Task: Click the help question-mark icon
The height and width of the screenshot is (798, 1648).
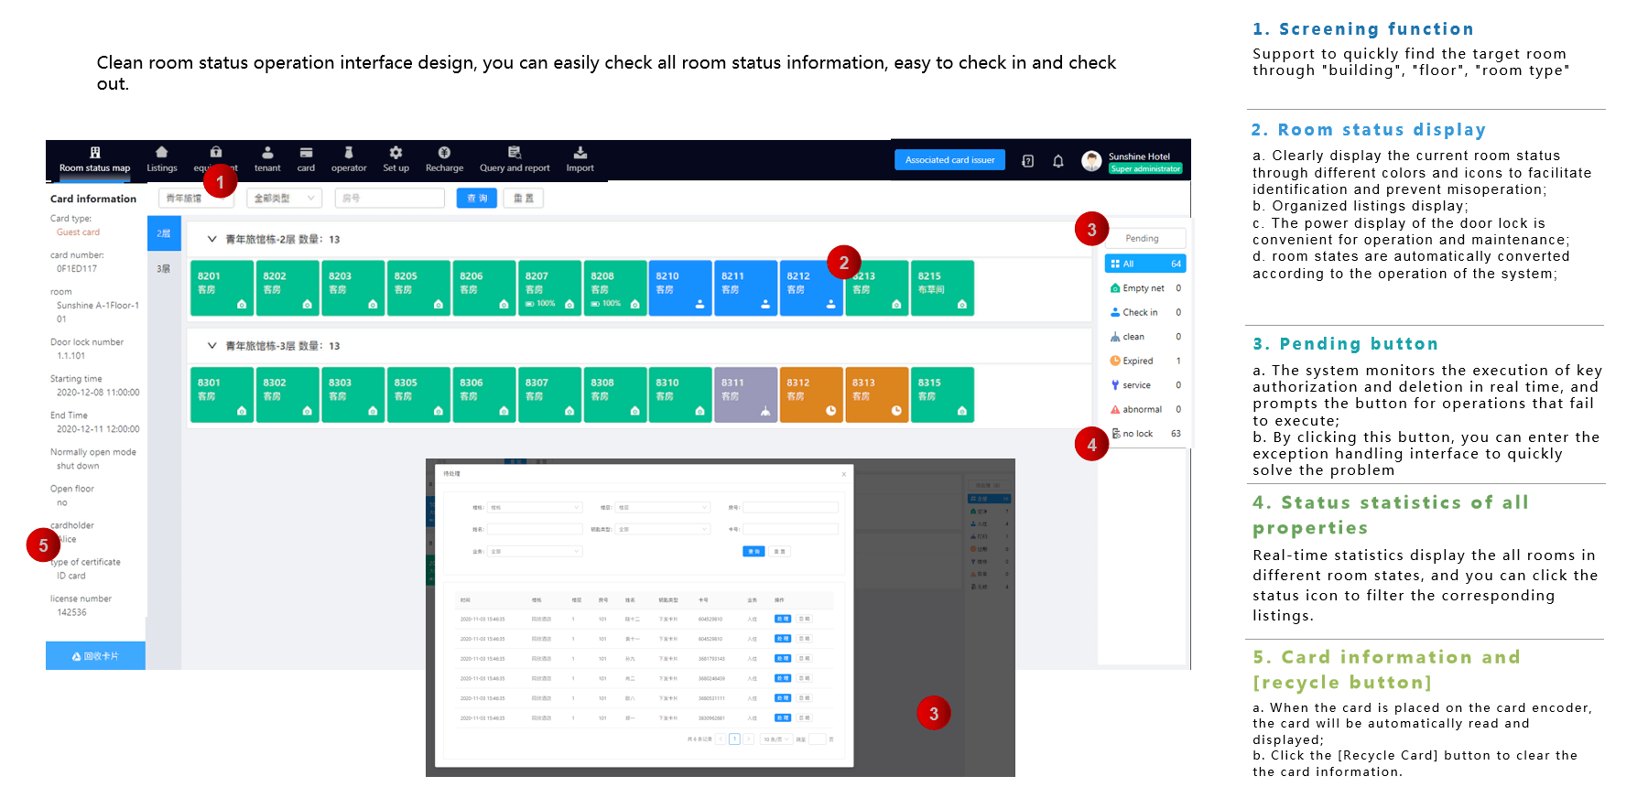Action: [1028, 161]
